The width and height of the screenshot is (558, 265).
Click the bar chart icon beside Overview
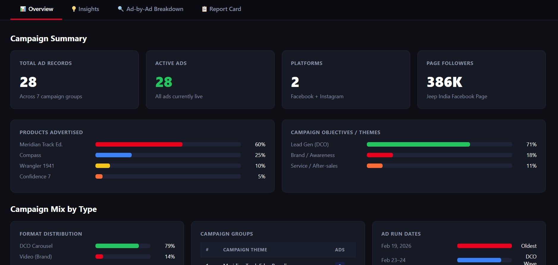point(23,9)
